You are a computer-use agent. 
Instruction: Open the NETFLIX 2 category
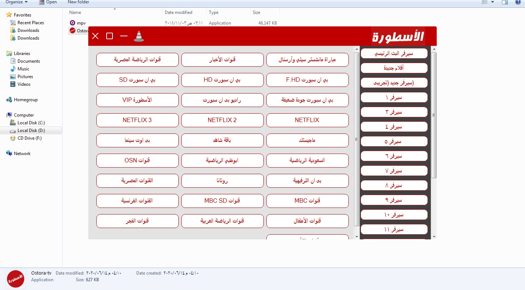click(222, 120)
